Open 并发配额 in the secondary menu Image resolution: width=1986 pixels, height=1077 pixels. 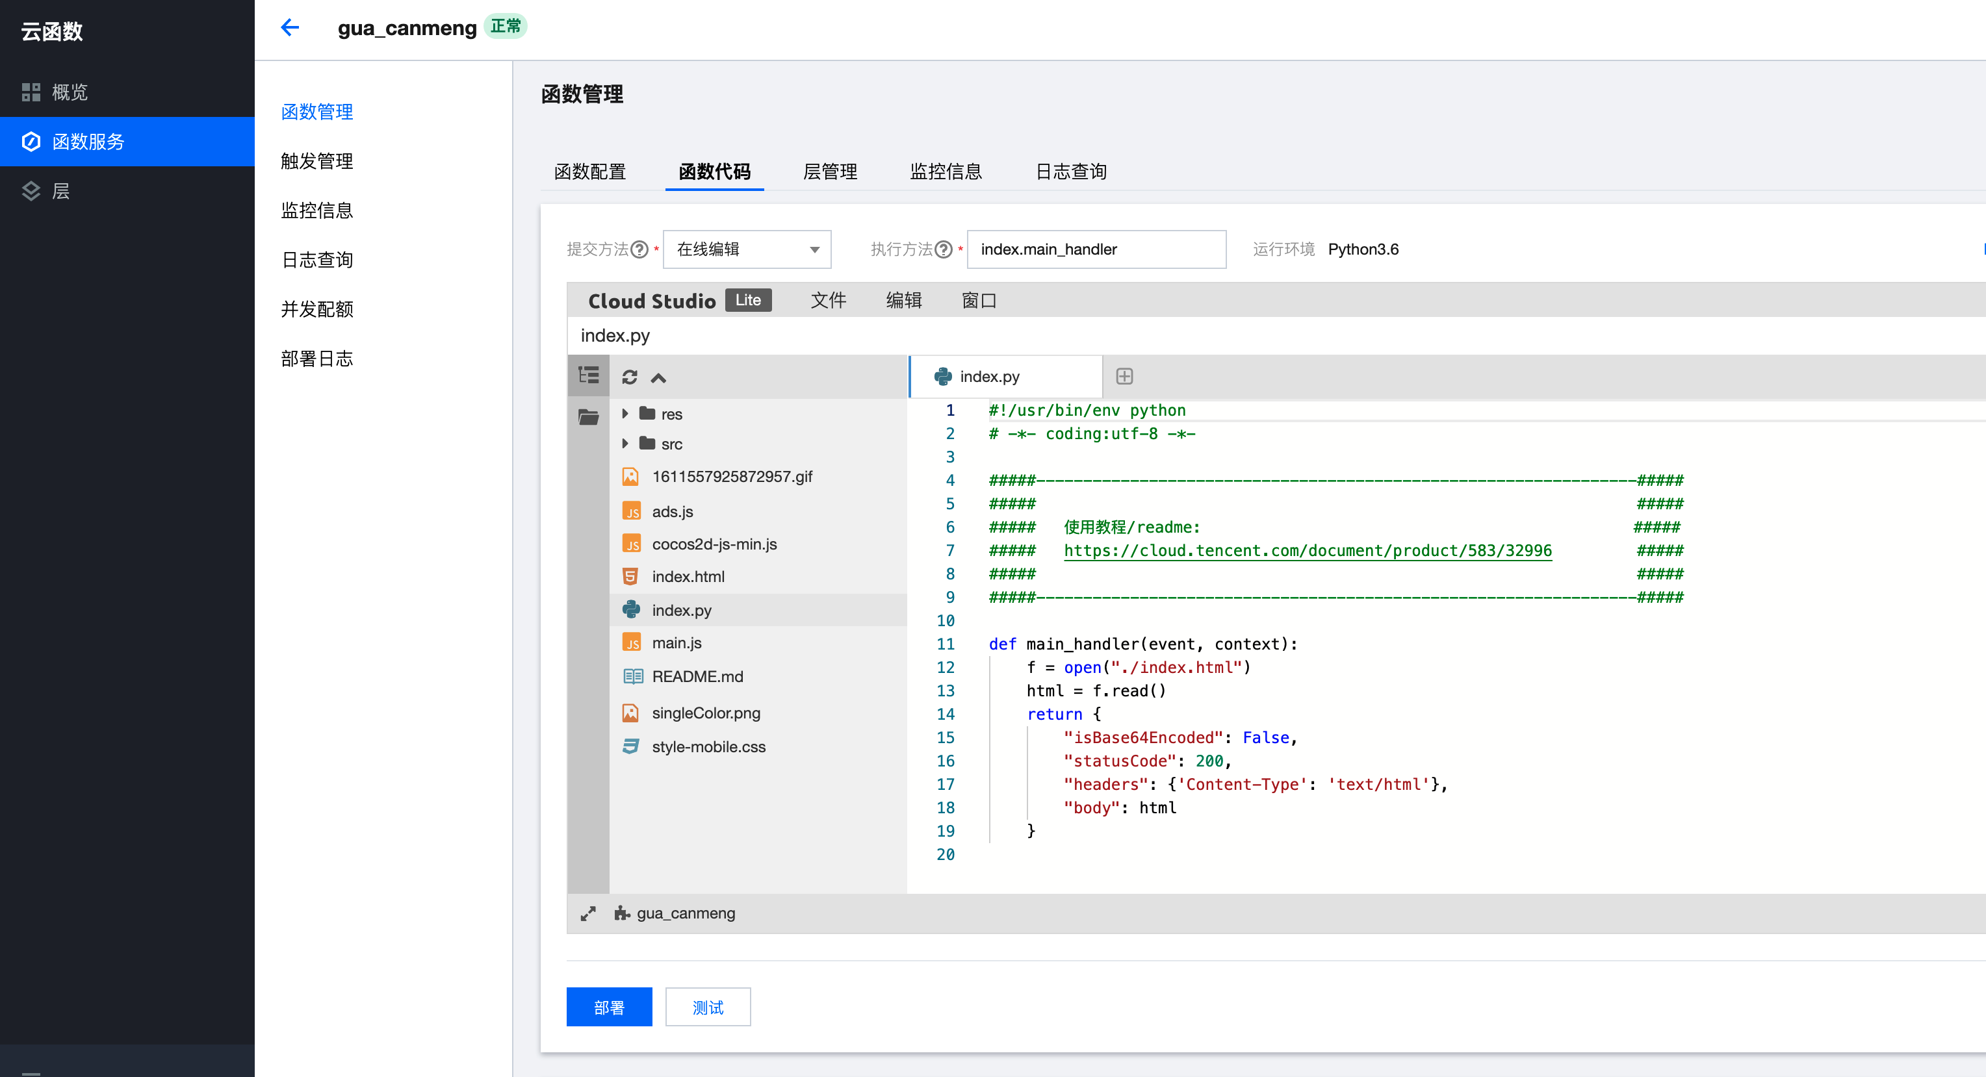(x=317, y=309)
